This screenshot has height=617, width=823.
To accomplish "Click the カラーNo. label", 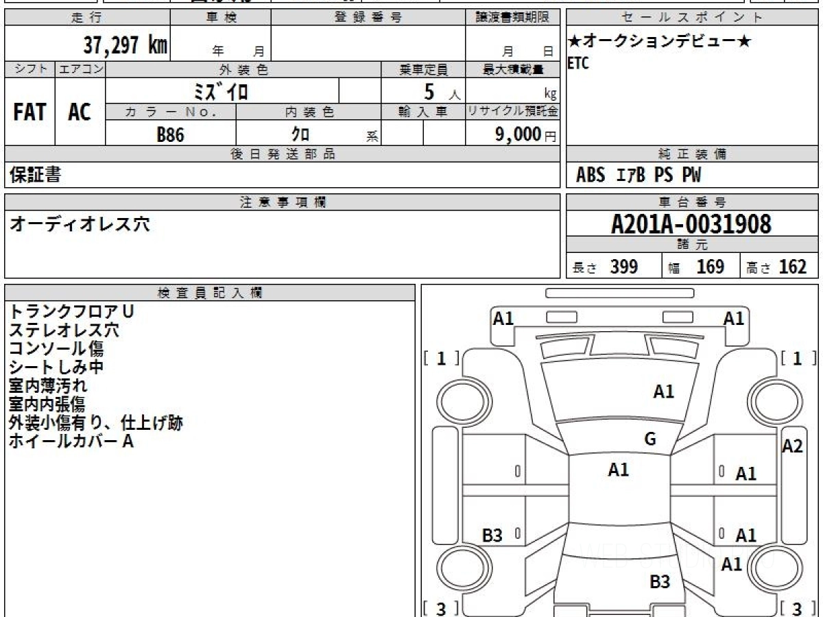I will click(171, 112).
